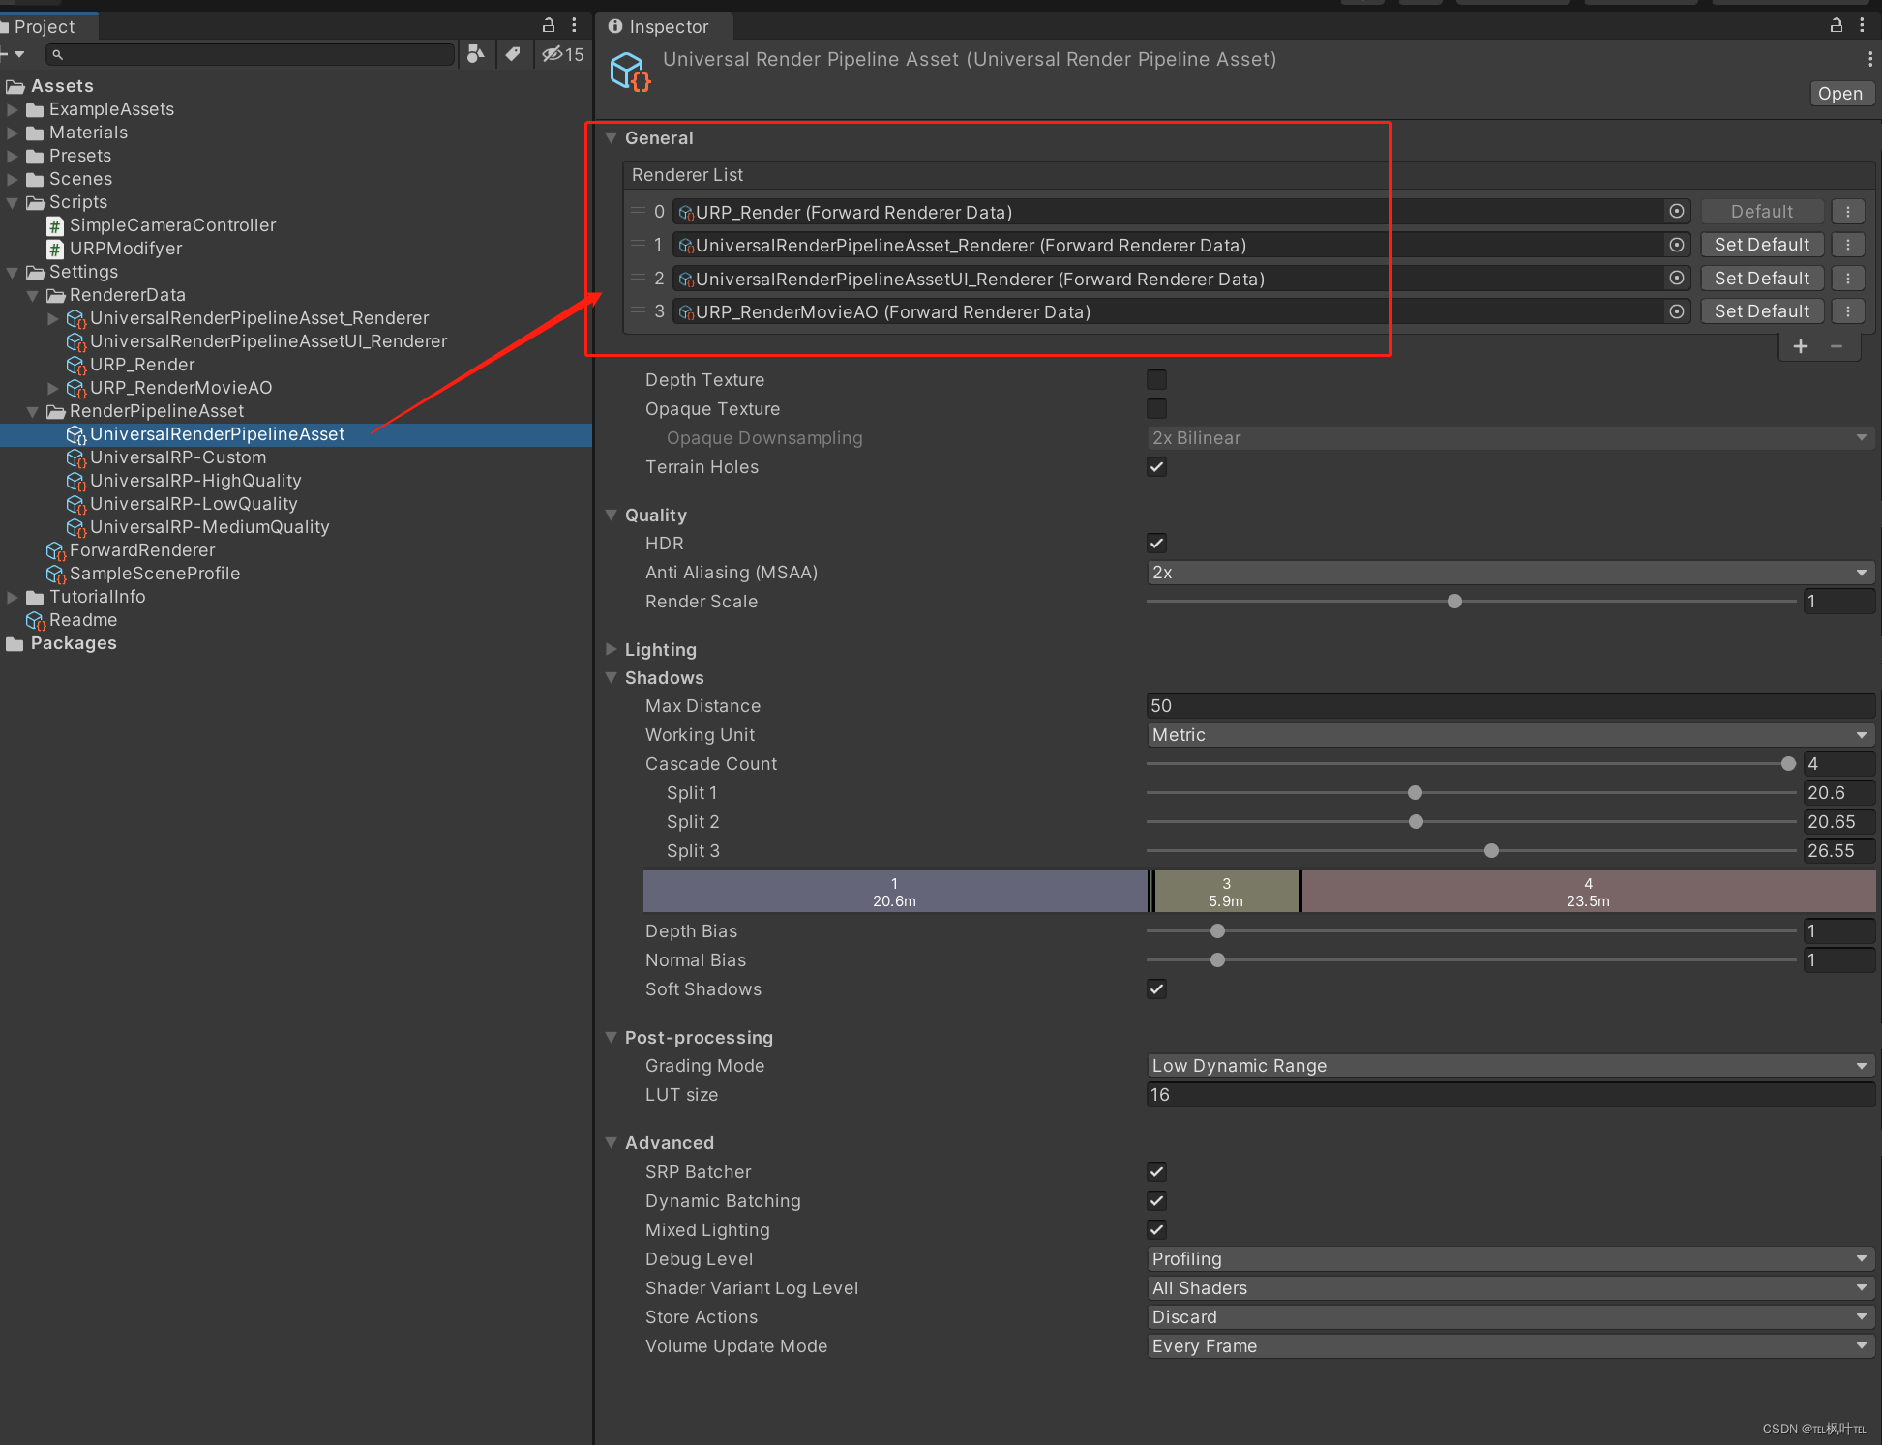Lock the Inspector panel
The image size is (1882, 1445).
[x=1836, y=26]
